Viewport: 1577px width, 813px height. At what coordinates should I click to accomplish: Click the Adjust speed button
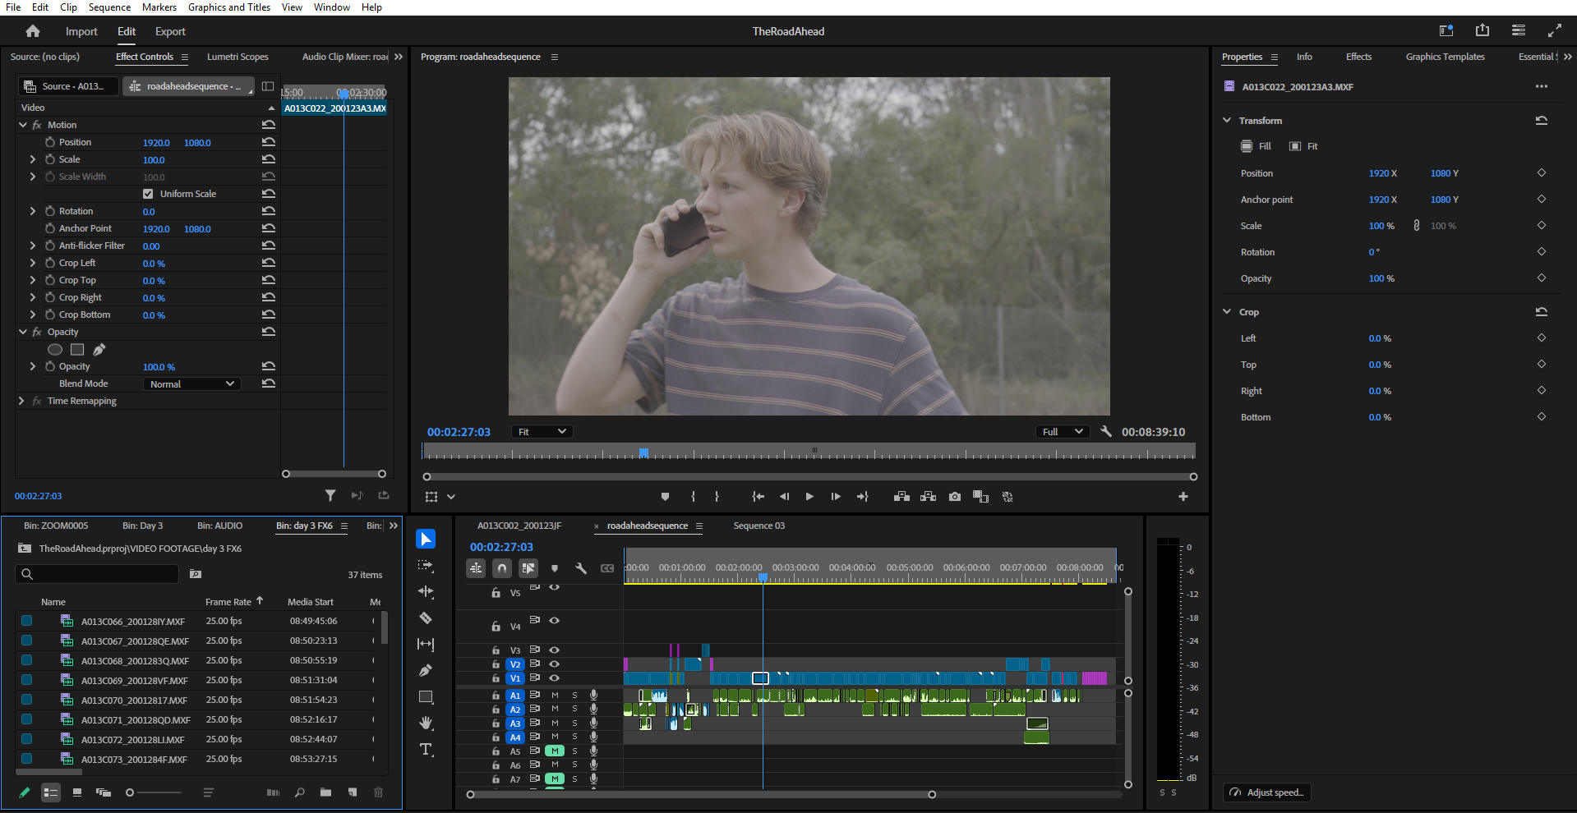click(1266, 792)
